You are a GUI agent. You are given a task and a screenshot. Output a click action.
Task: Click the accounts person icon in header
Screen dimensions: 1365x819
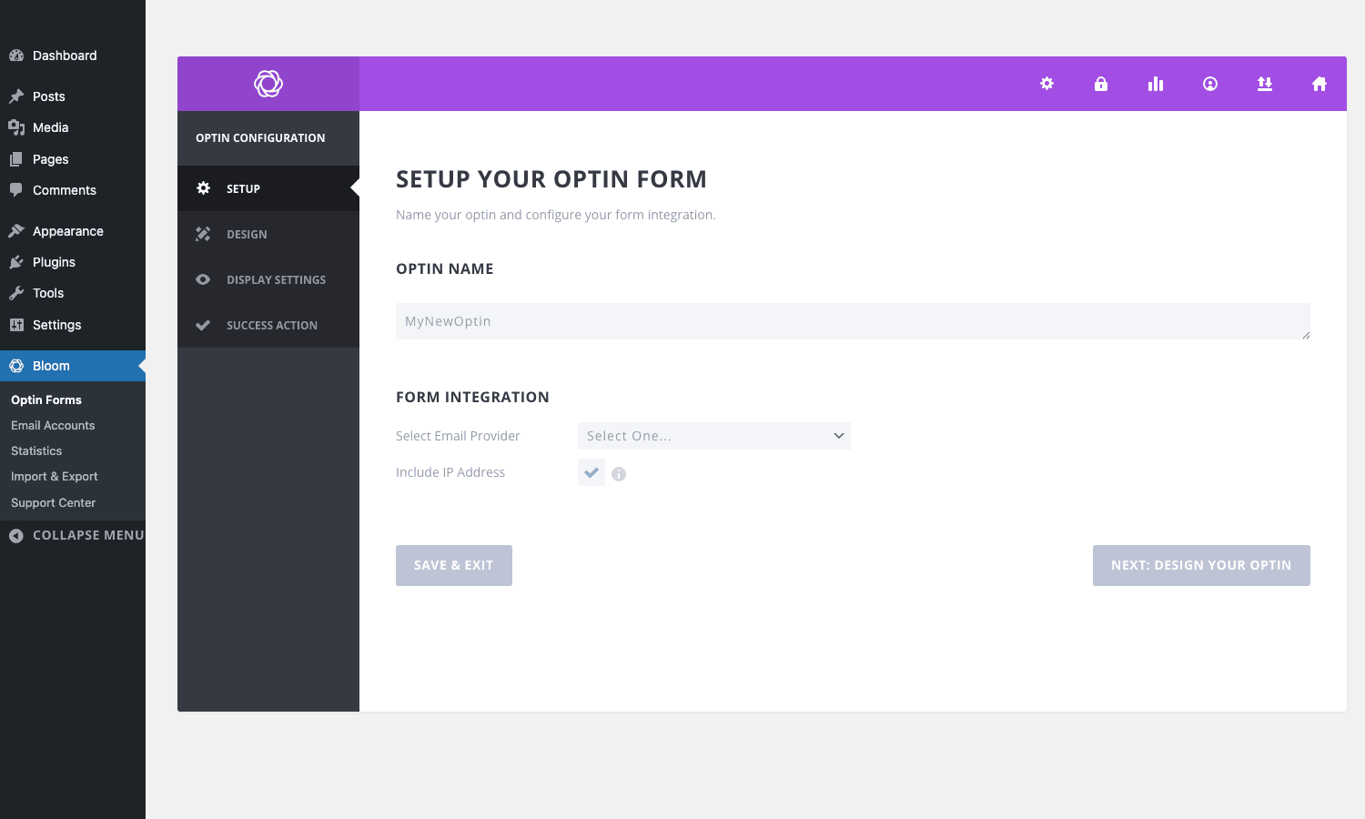(1210, 84)
